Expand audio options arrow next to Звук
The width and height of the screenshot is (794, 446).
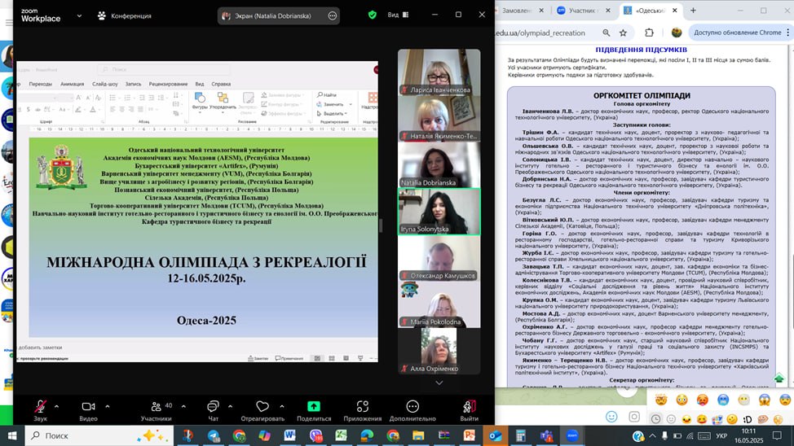coord(56,405)
